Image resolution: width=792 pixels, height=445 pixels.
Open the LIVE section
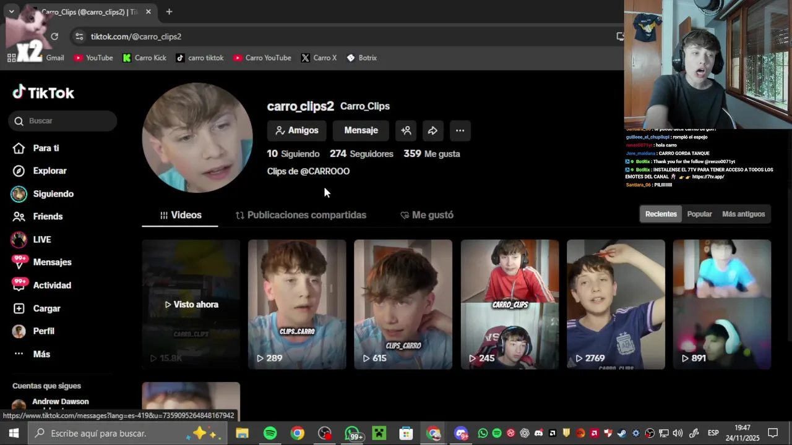coord(32,239)
